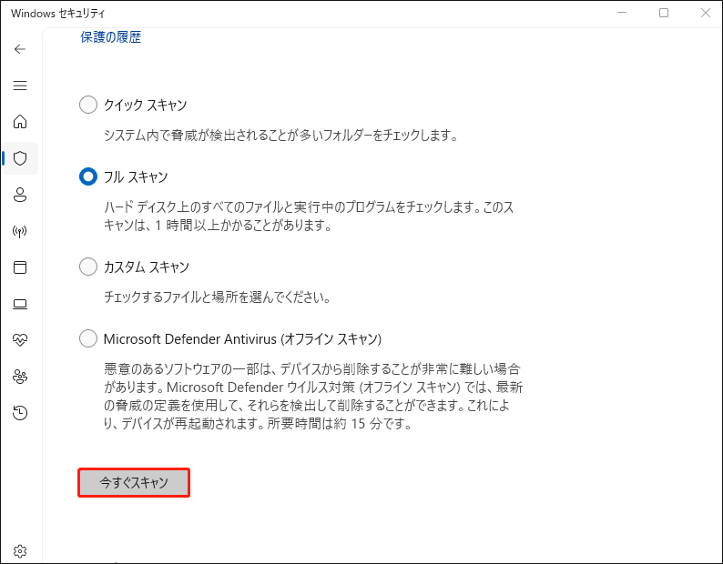This screenshot has height=564, width=723.
Task: Open Device performance & health heart icon
Action: (x=20, y=340)
